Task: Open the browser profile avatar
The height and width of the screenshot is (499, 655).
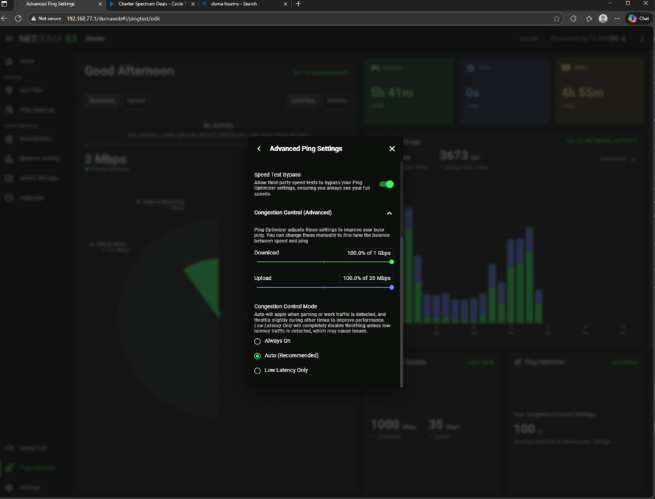Action: 603,18
